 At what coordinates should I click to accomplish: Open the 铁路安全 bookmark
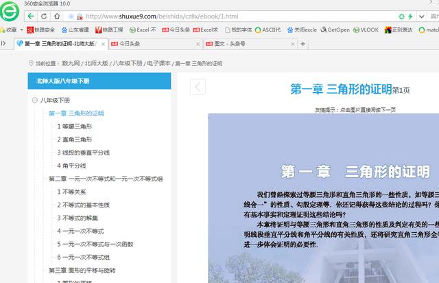[41, 30]
